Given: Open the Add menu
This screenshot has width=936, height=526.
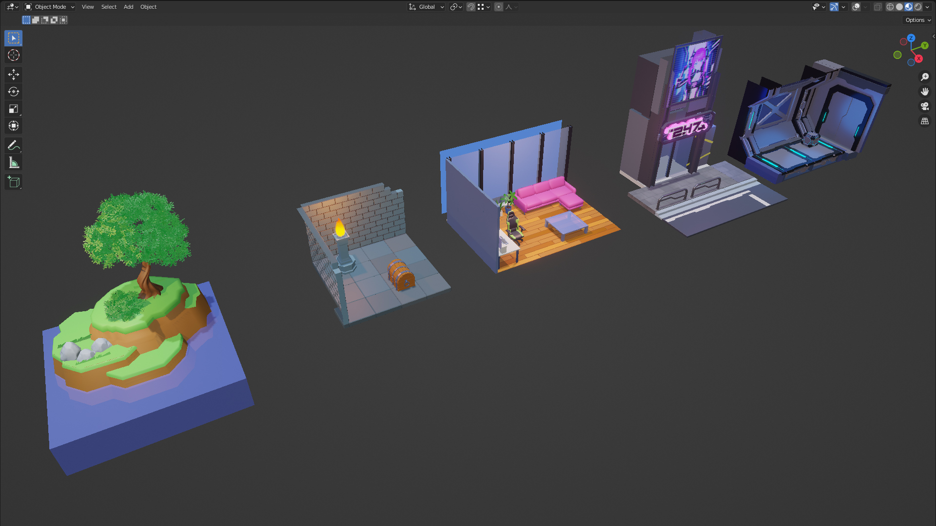Looking at the screenshot, I should [x=128, y=7].
